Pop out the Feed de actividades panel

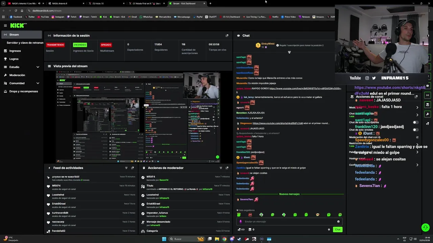pyautogui.click(x=132, y=168)
